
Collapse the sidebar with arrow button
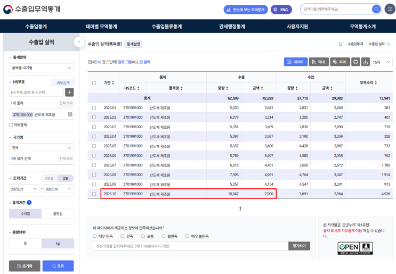point(79,42)
